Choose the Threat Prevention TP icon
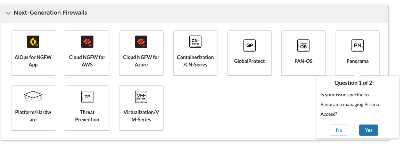The image size is (405, 144). tap(87, 96)
